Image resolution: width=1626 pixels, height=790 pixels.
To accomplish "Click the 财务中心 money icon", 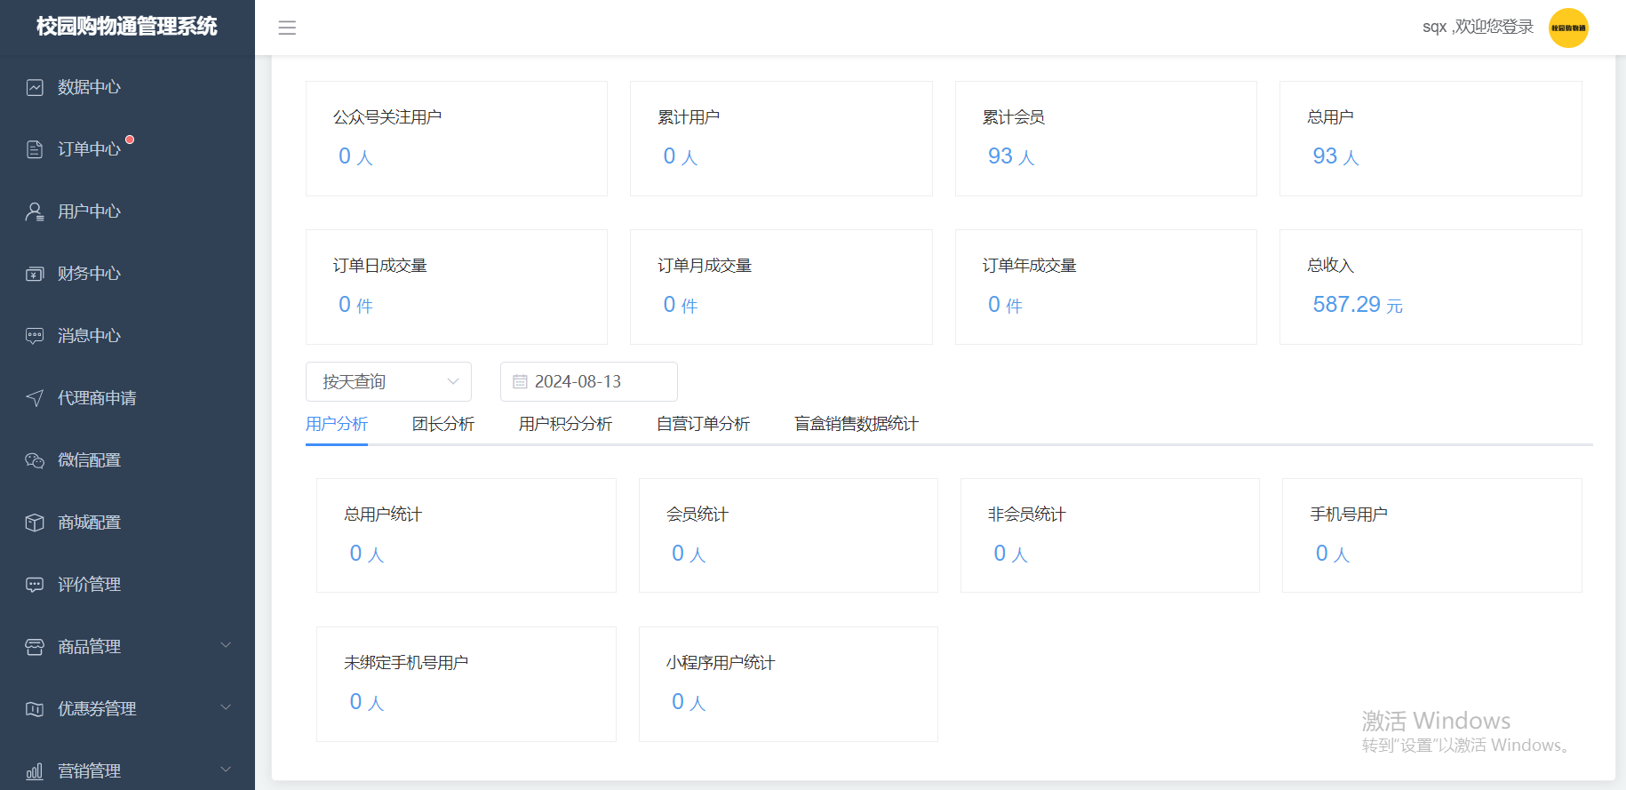I will (x=35, y=274).
